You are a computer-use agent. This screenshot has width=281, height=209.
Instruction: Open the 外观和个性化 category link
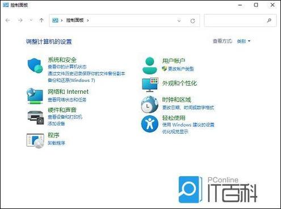(x=179, y=83)
